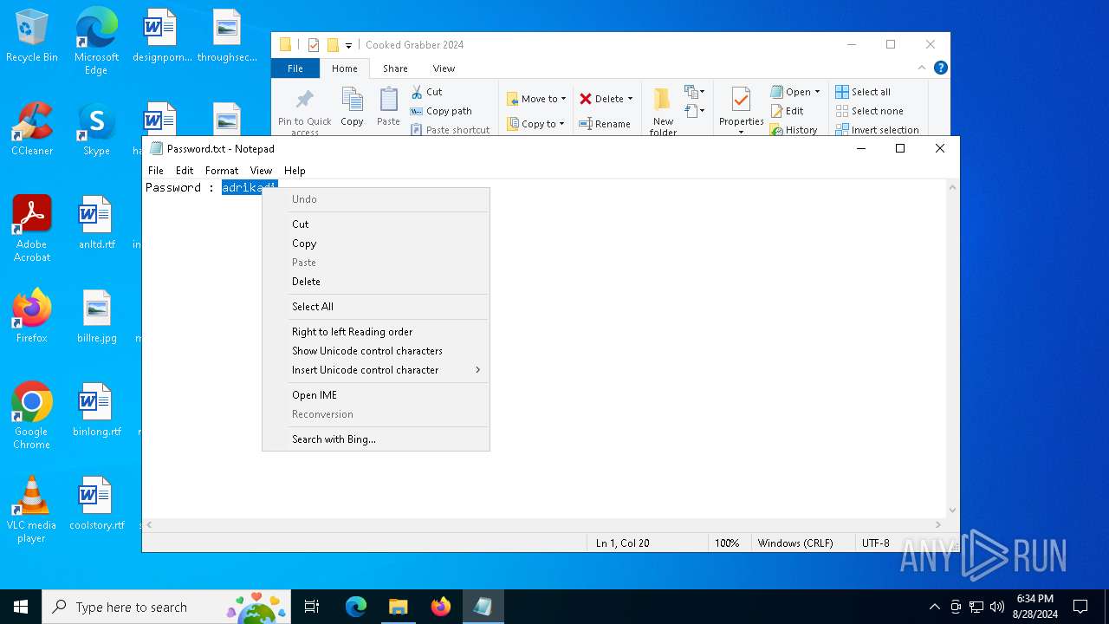Launch Adobe Acrobat from desktop
Screen dimensions: 1109x624
[x=32, y=229]
